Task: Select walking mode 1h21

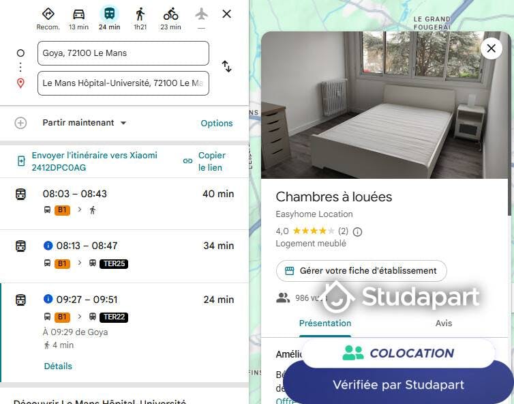Action: (140, 18)
